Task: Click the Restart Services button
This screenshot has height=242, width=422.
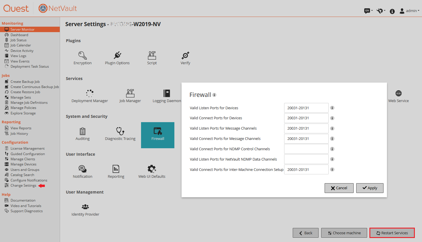Action: (392, 233)
